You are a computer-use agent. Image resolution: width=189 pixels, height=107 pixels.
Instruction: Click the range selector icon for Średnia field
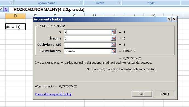coord(114,38)
